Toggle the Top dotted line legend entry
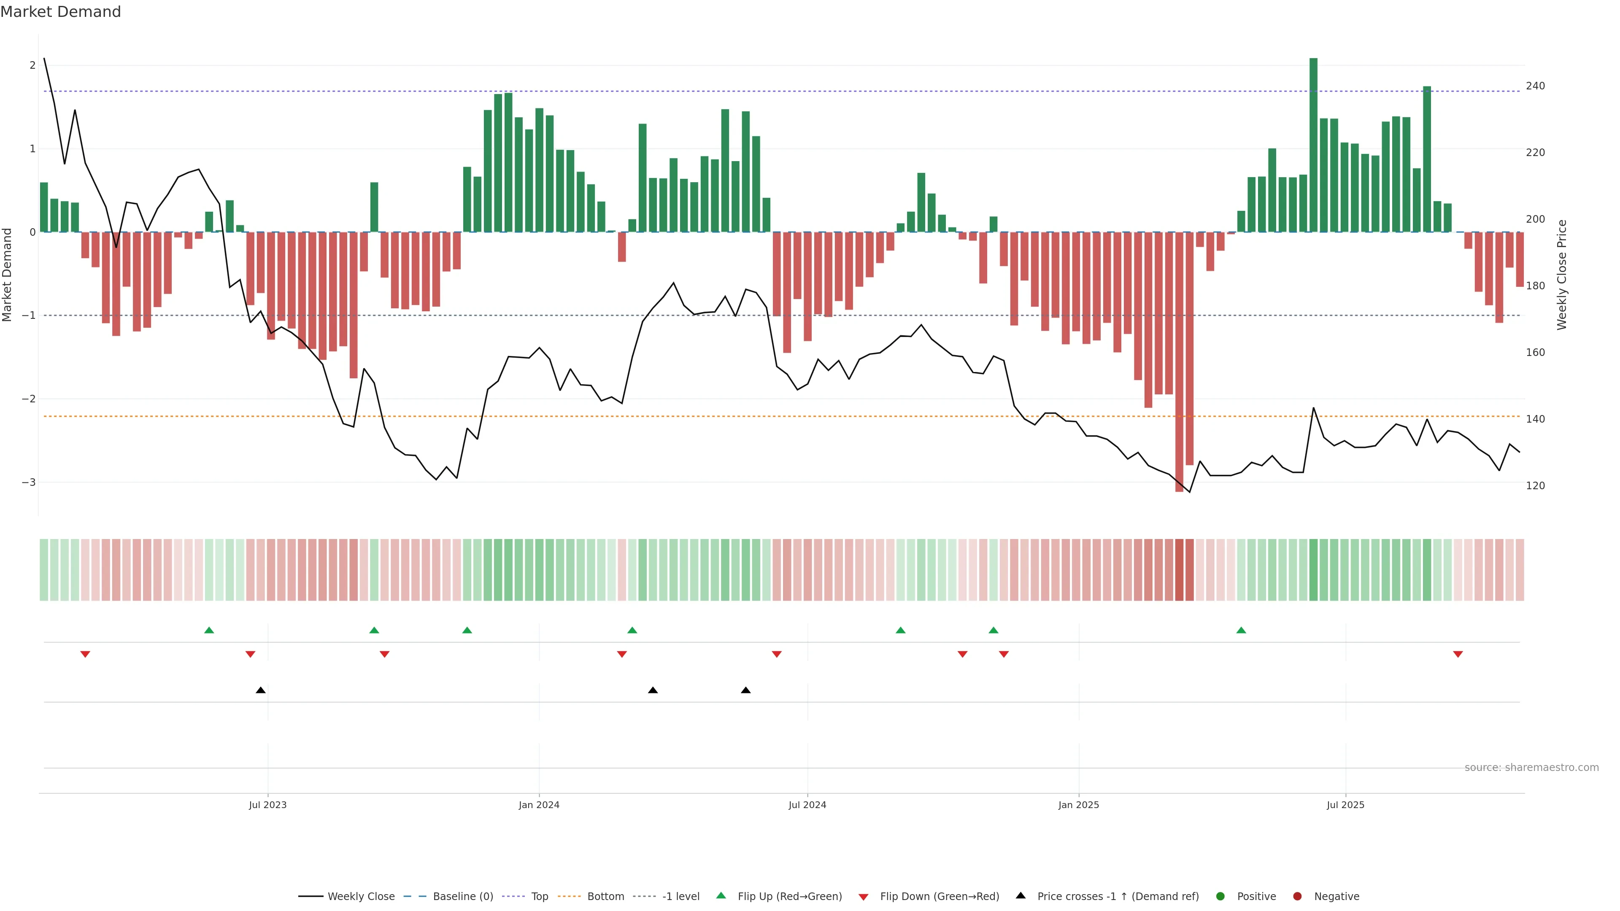Image resolution: width=1620 pixels, height=911 pixels. (539, 896)
